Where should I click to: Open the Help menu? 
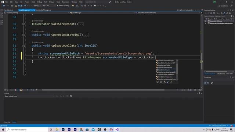click(81, 2)
